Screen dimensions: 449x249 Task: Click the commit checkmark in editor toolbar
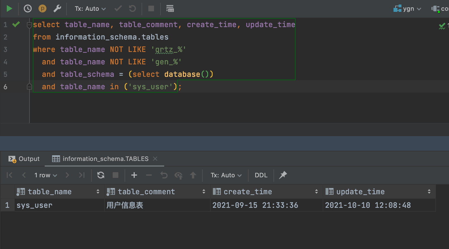tap(118, 8)
